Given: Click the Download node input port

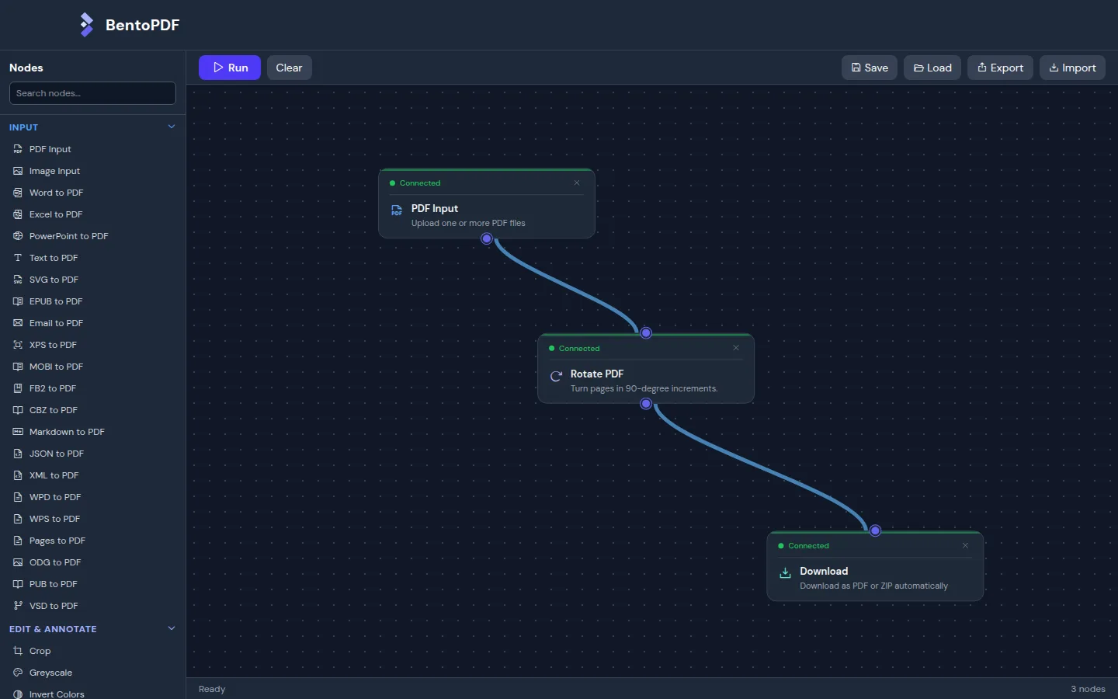Looking at the screenshot, I should [x=875, y=530].
